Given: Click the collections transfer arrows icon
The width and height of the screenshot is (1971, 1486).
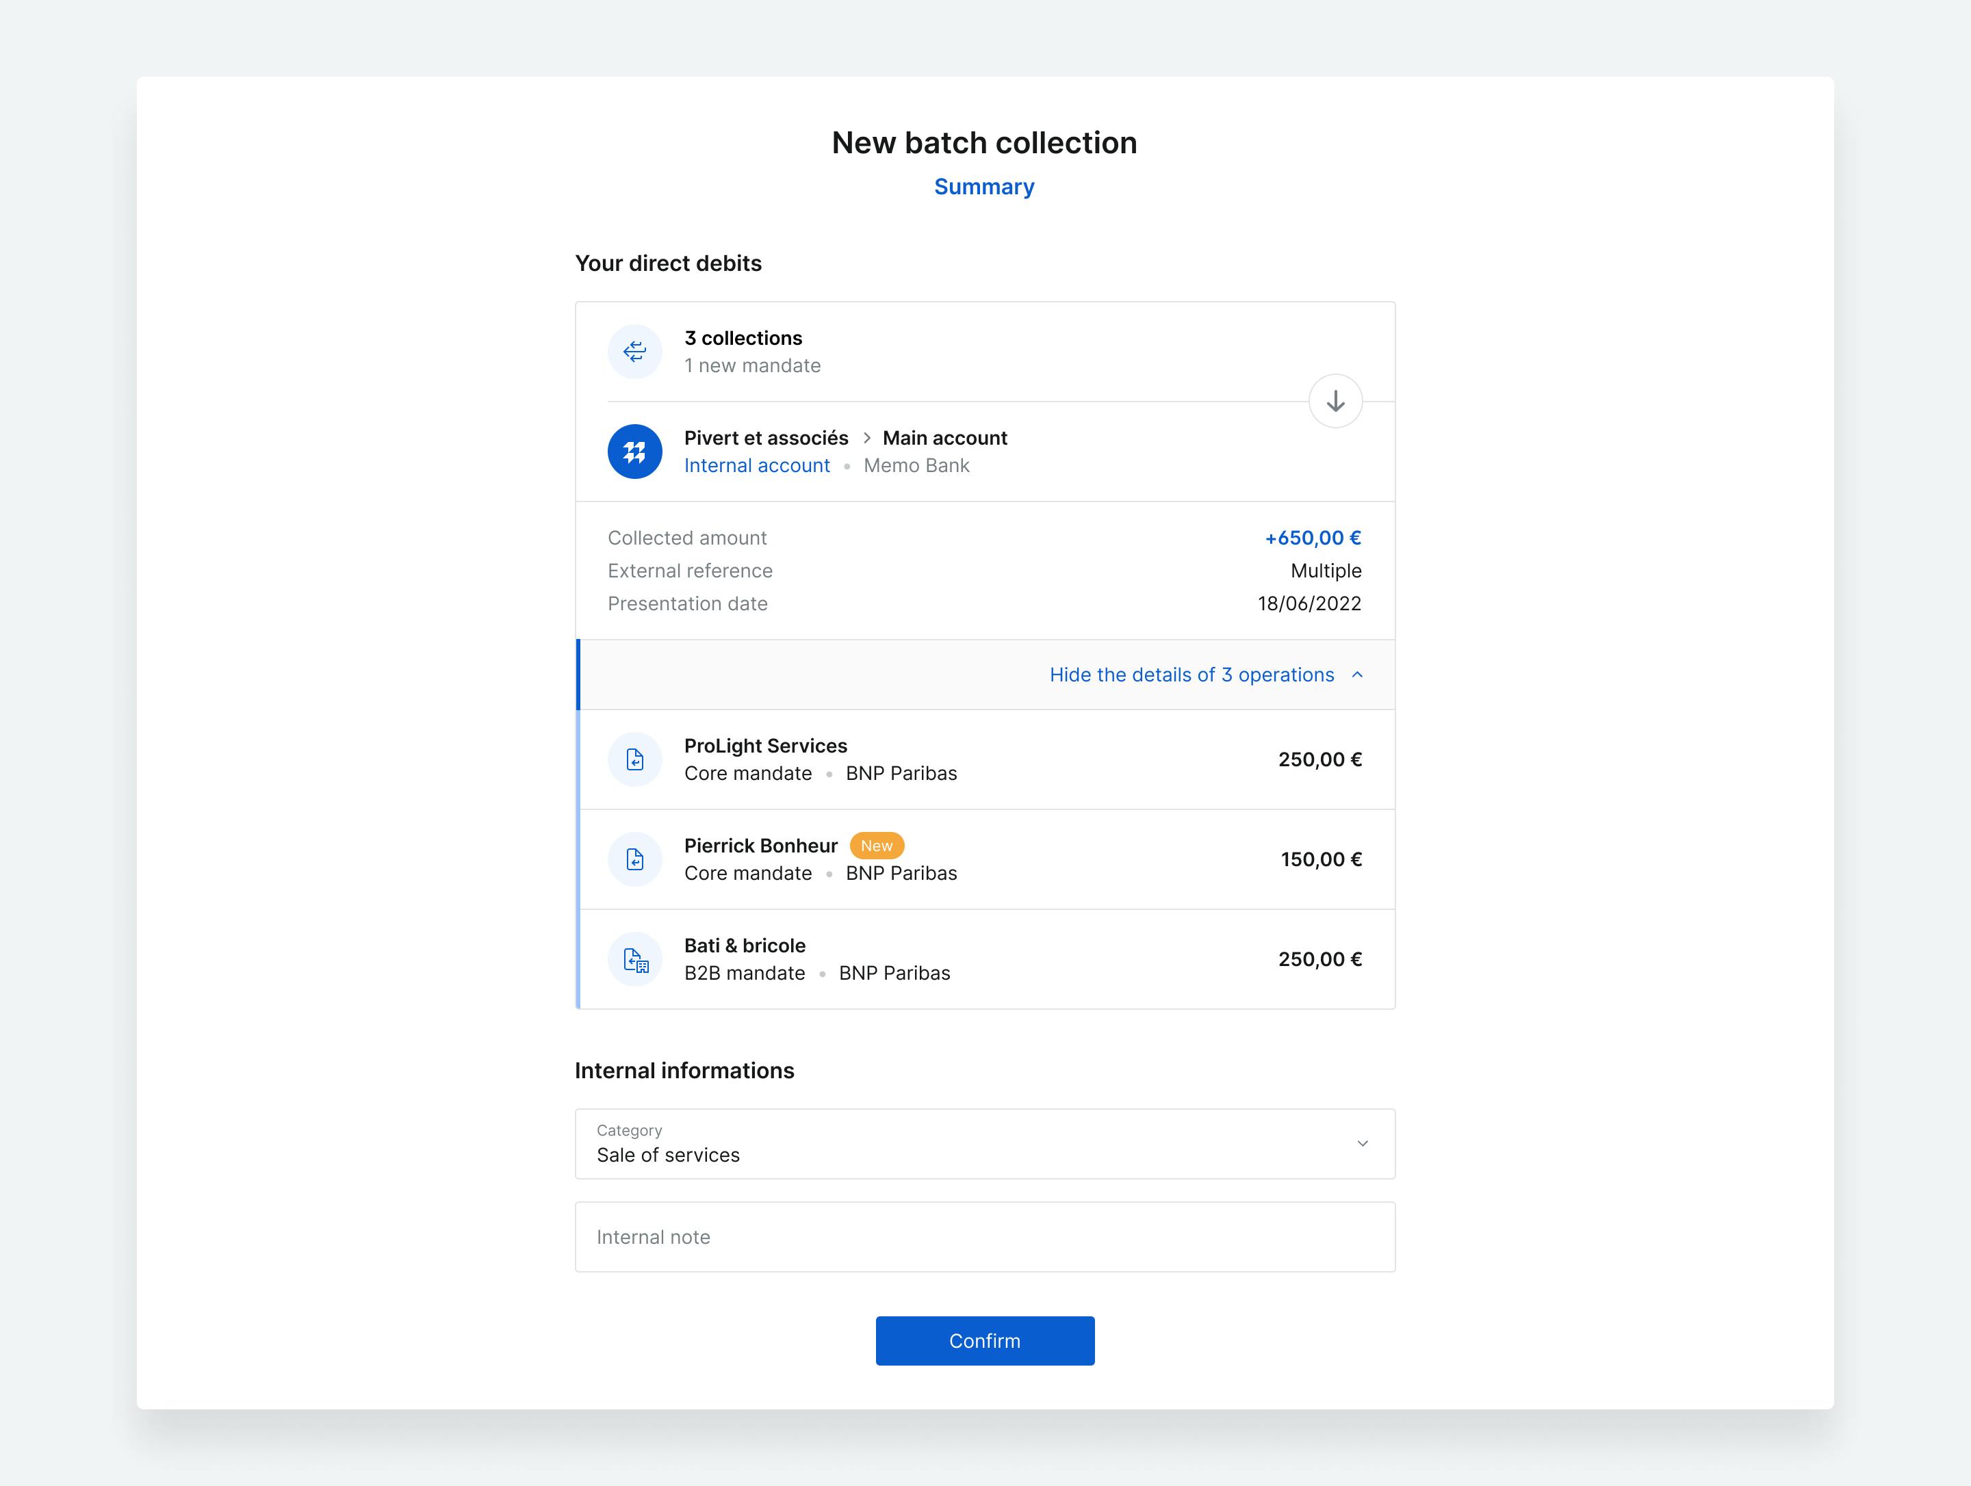Looking at the screenshot, I should coord(634,351).
